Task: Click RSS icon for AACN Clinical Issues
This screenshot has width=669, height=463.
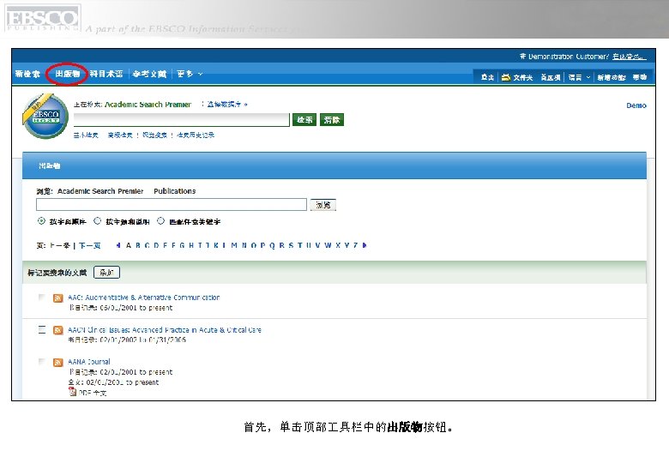Action: click(58, 330)
